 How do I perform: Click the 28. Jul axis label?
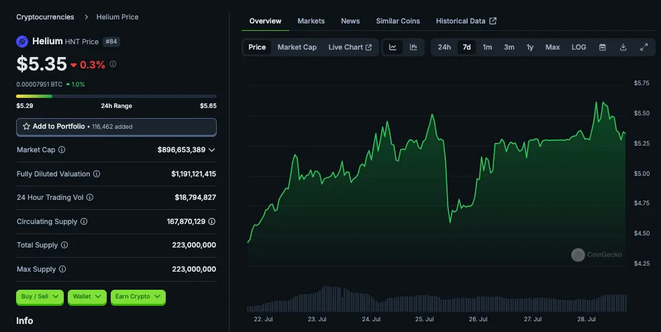coord(587,319)
